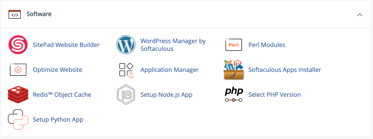Viewport: 373px width, 139px height.
Task: Open WordPress Manager by Softaculous link
Action: [173, 45]
